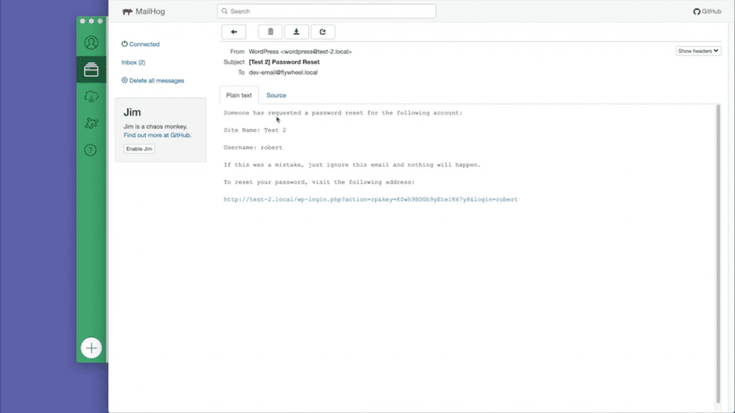This screenshot has width=735, height=413.
Task: Open the Find out more at GitHub link
Action: [157, 135]
